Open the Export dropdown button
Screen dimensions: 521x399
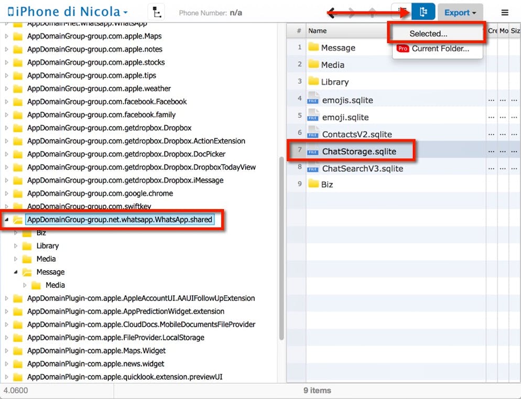tap(460, 13)
